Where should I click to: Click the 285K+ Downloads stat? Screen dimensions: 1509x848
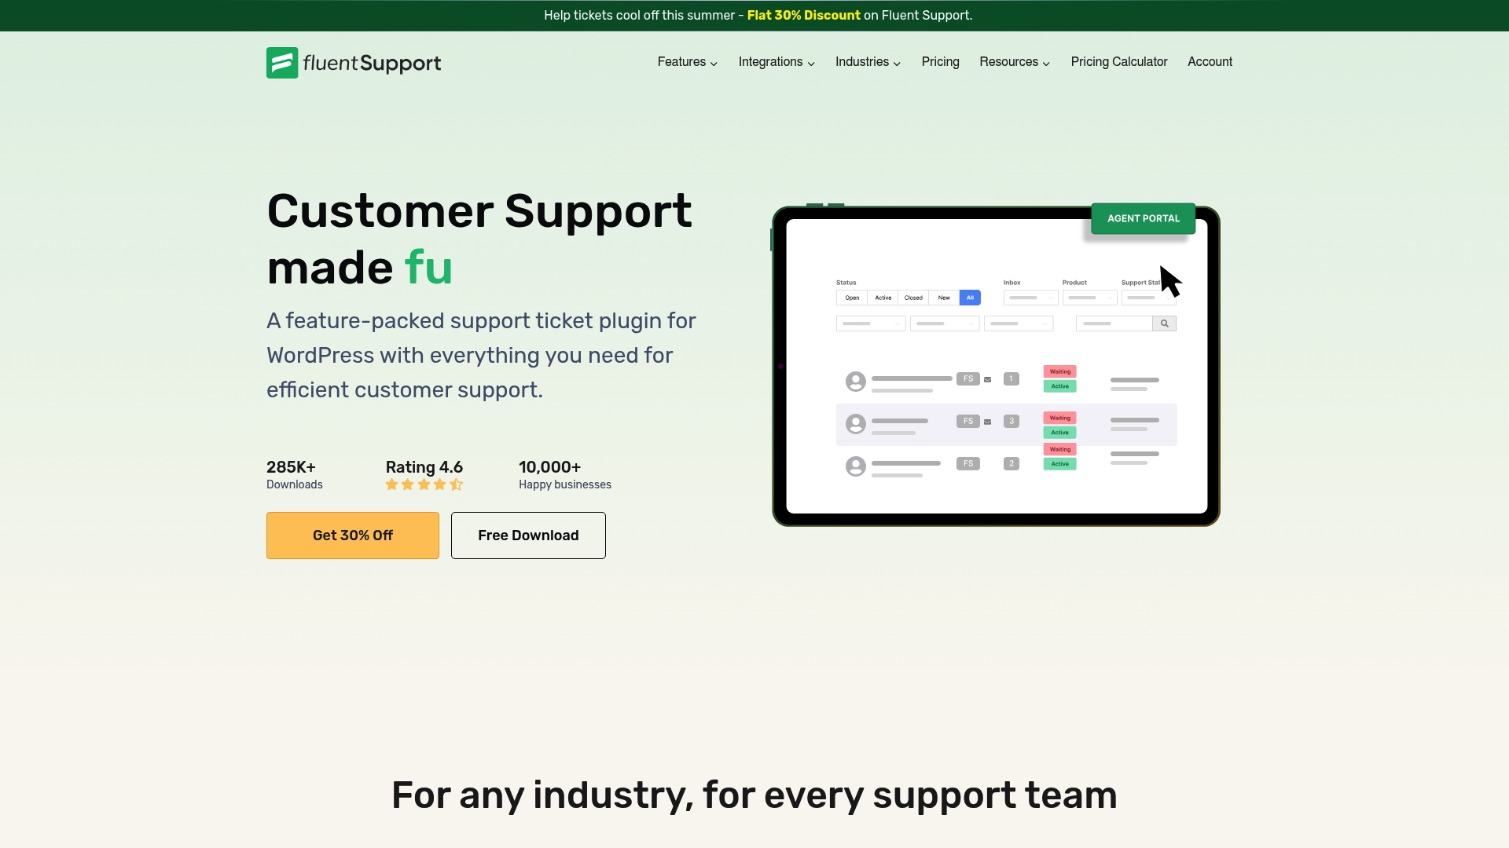295,474
